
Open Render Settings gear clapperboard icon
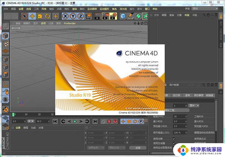pos(113,16)
